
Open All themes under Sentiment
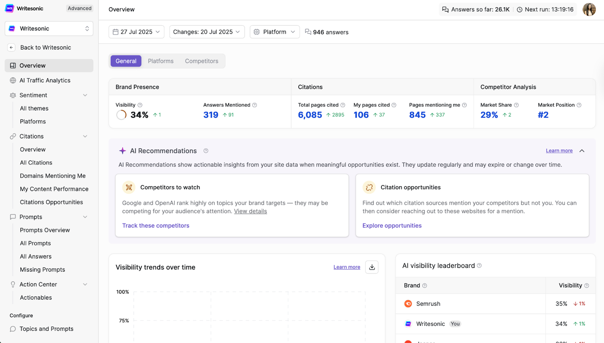(x=34, y=108)
